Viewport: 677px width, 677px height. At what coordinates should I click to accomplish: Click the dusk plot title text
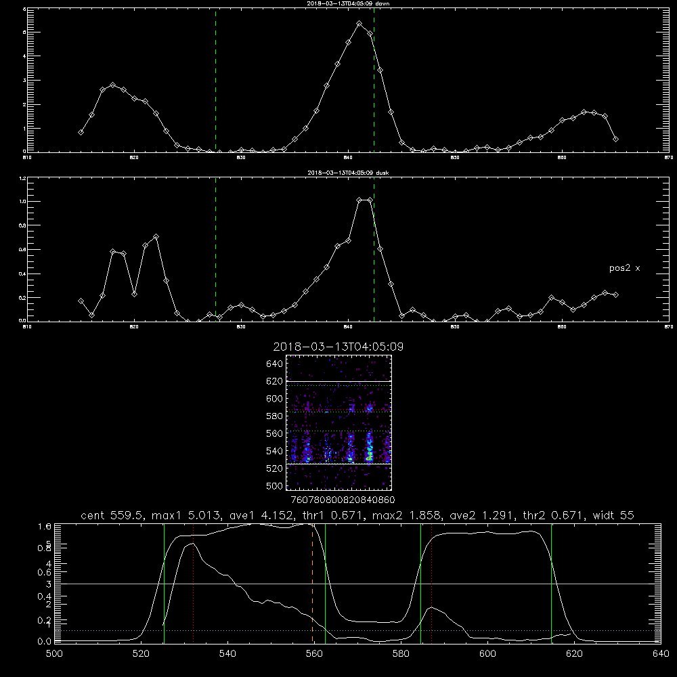348,173
